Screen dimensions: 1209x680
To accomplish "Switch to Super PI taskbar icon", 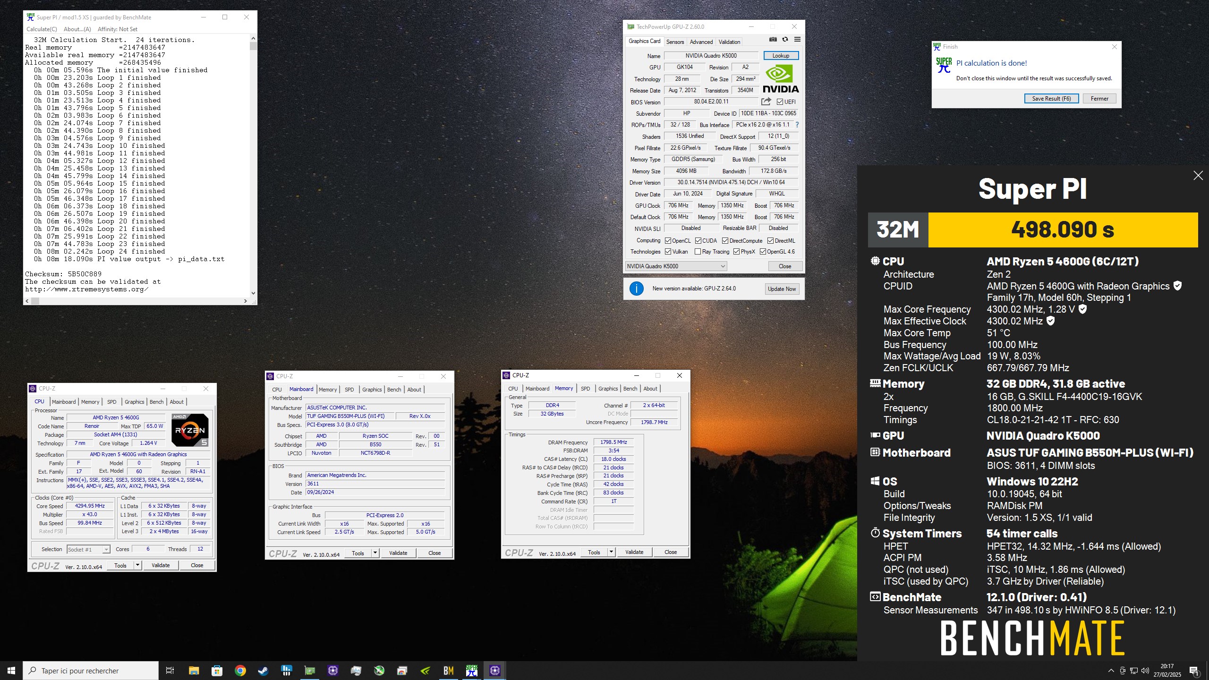I will [471, 671].
